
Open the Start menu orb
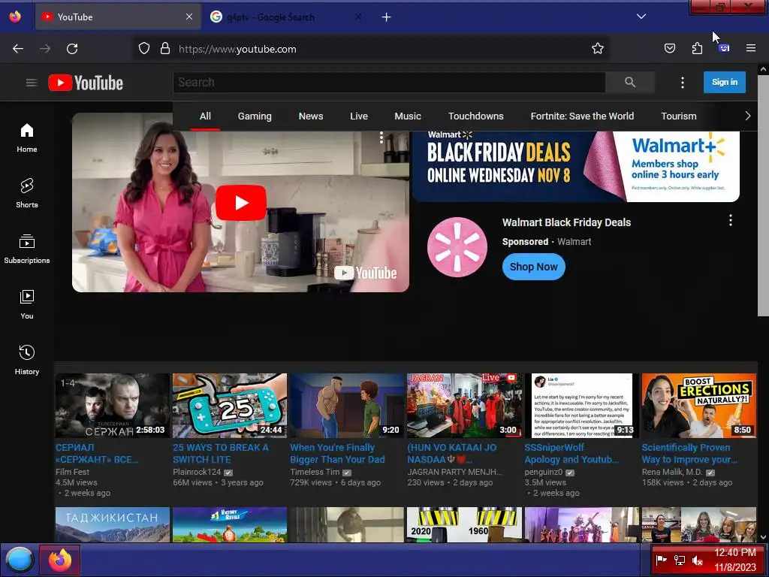[19, 560]
